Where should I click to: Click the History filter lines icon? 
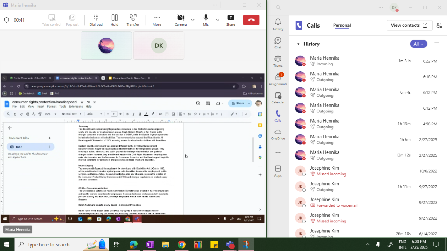coord(437,44)
